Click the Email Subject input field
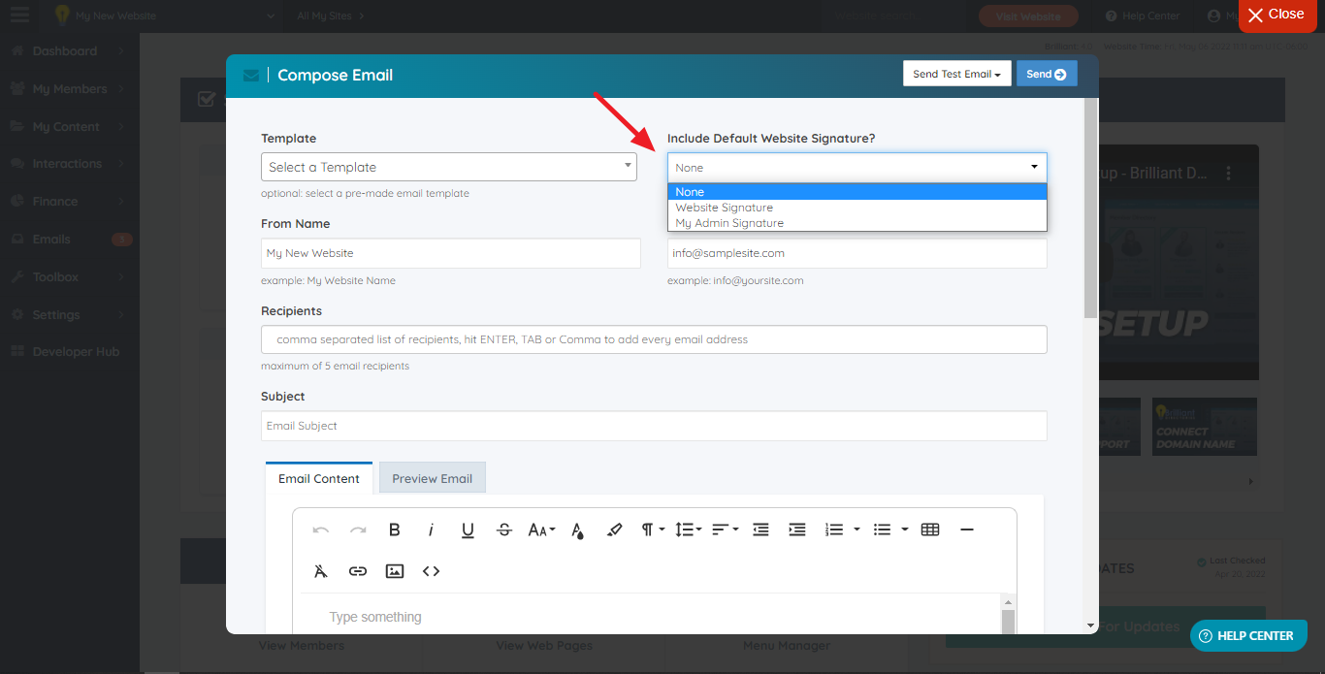Screen dimensions: 1325x674 [x=654, y=426]
